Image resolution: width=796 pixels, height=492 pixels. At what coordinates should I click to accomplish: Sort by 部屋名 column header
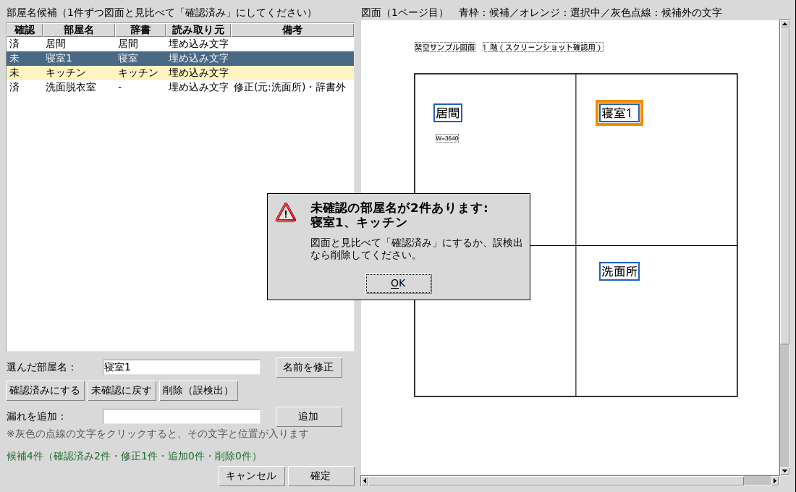coord(79,30)
